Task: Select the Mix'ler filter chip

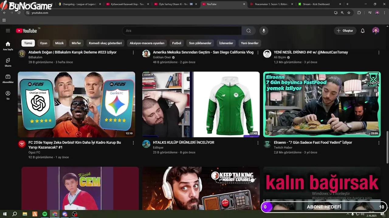Action: coord(76,43)
